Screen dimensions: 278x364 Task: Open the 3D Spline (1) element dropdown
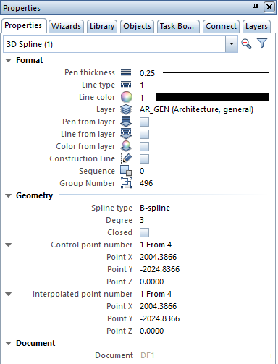(232, 44)
